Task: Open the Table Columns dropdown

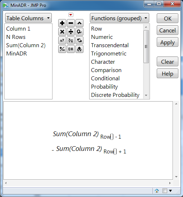Action: point(28,18)
